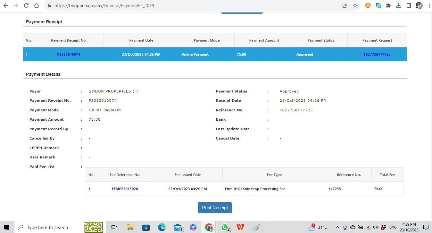
Task: Open payment request link T027758177723
Action: [377, 54]
